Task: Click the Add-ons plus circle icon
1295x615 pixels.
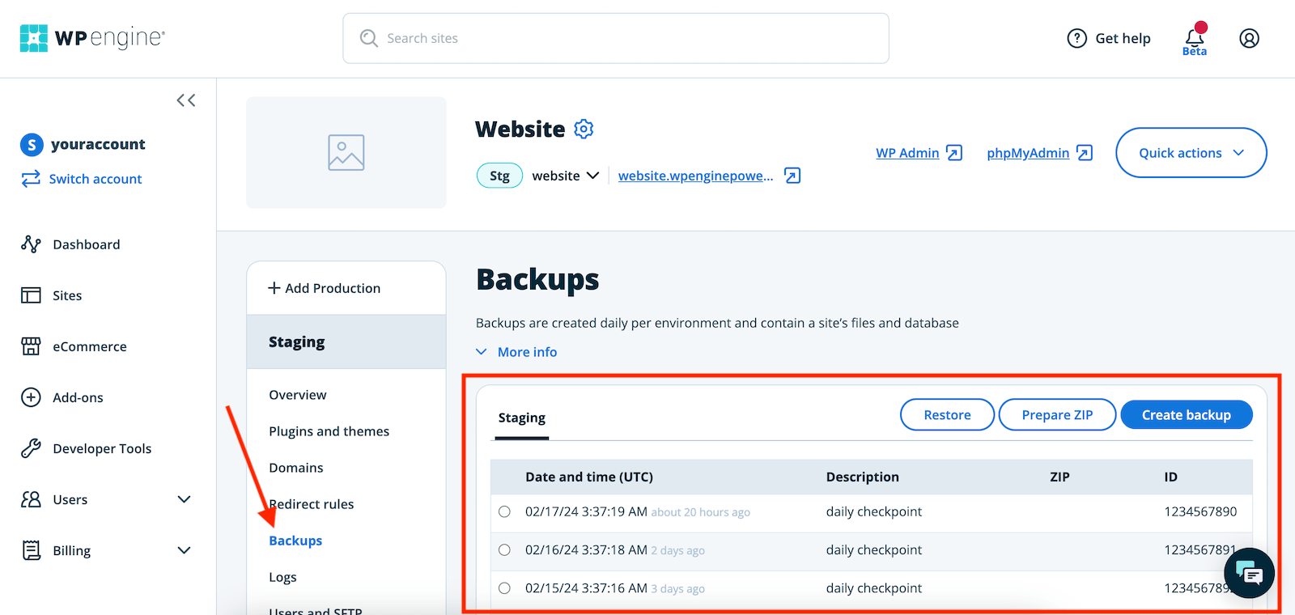Action: [31, 397]
